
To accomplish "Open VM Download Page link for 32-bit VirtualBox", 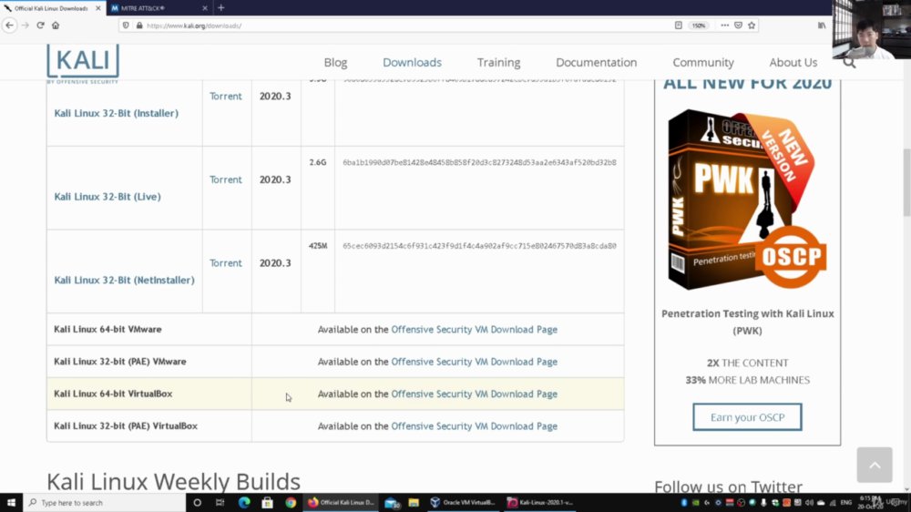I will [474, 426].
